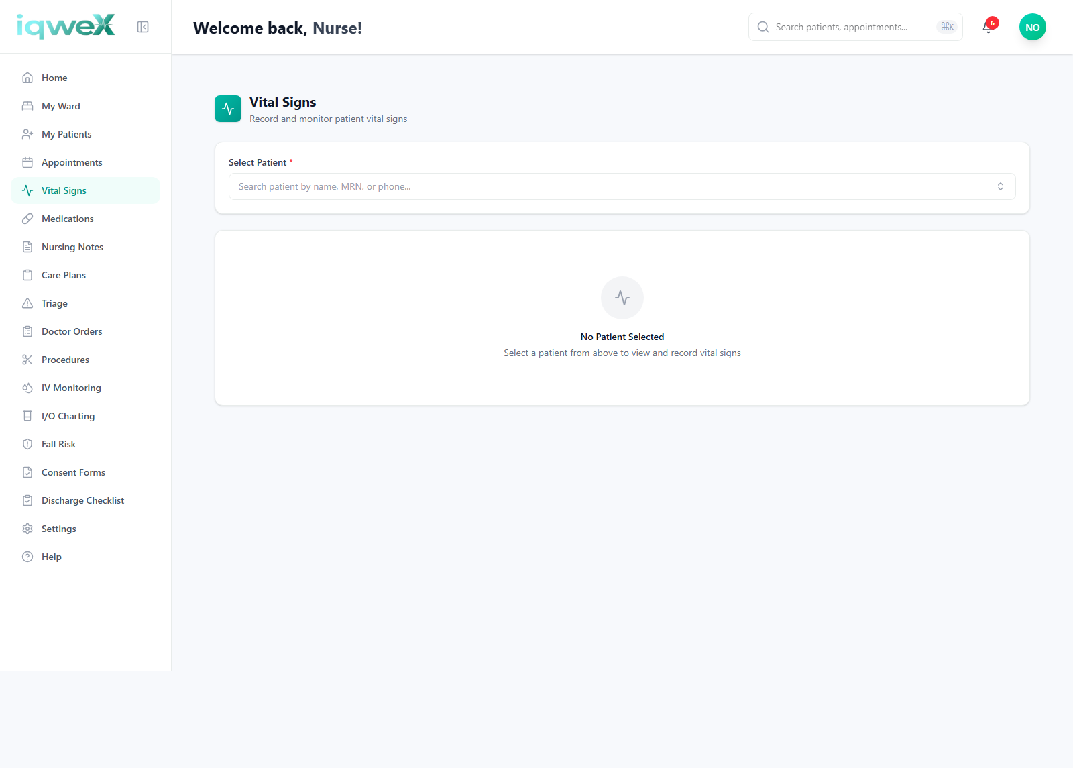Click the header search patients field
This screenshot has width=1073, height=768.
(x=856, y=27)
